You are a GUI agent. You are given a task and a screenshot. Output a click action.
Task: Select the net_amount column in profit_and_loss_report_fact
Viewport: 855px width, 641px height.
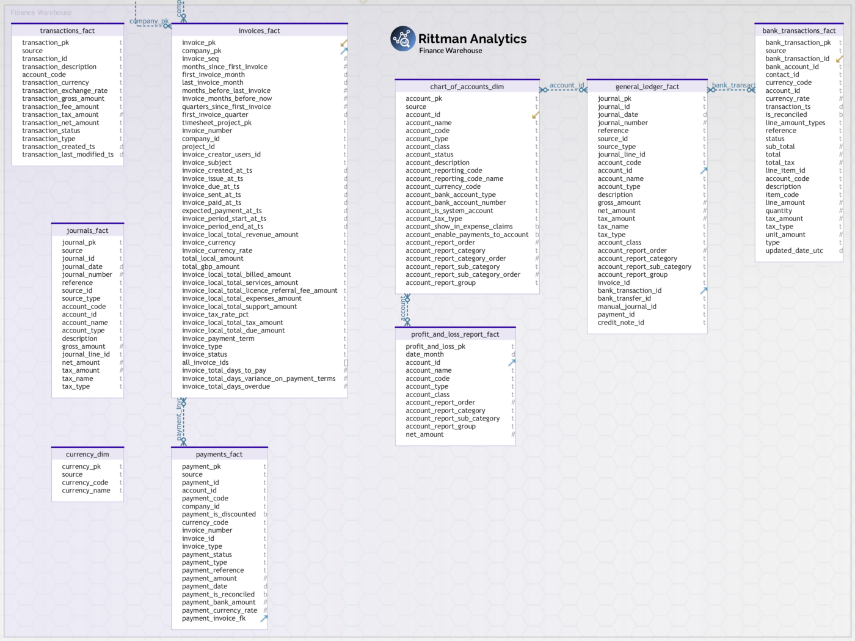point(424,434)
